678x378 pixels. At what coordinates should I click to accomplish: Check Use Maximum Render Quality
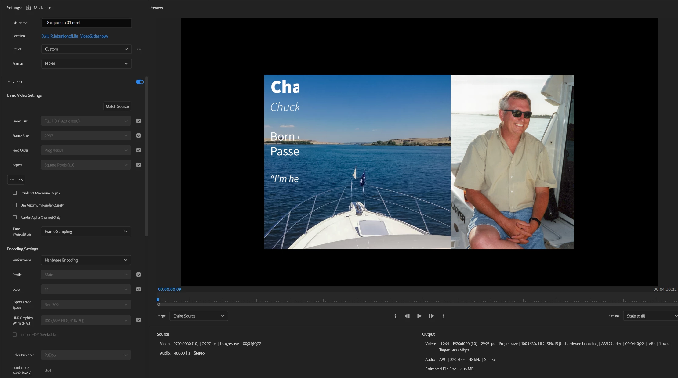pyautogui.click(x=15, y=205)
